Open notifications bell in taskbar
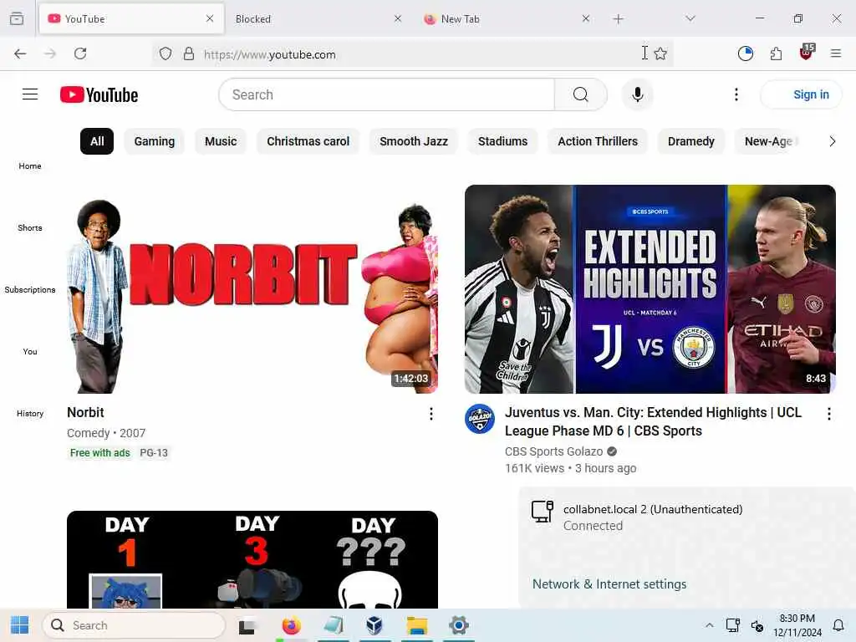Viewport: 856px width, 642px height. [x=838, y=625]
